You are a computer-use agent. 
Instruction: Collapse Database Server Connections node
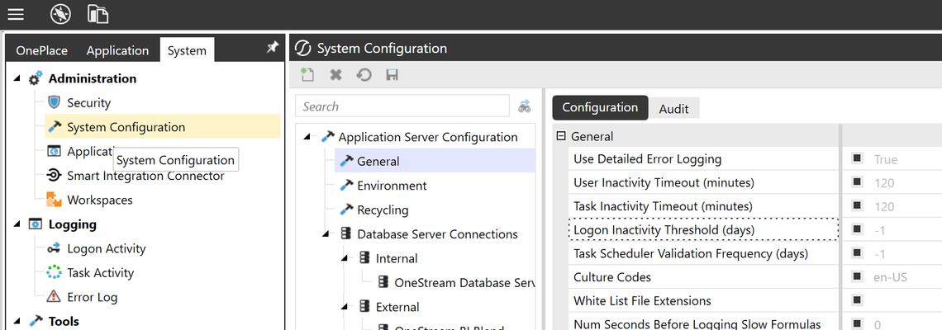click(326, 234)
